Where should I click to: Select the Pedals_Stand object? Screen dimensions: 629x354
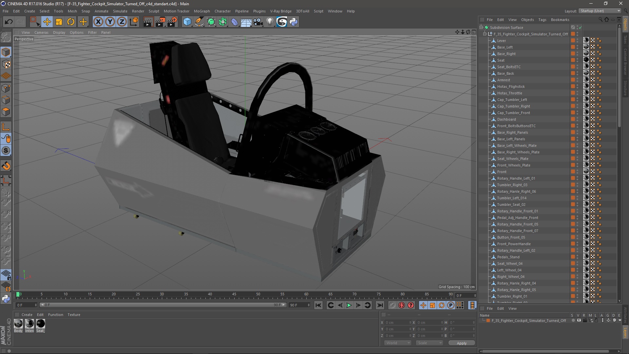(x=508, y=257)
